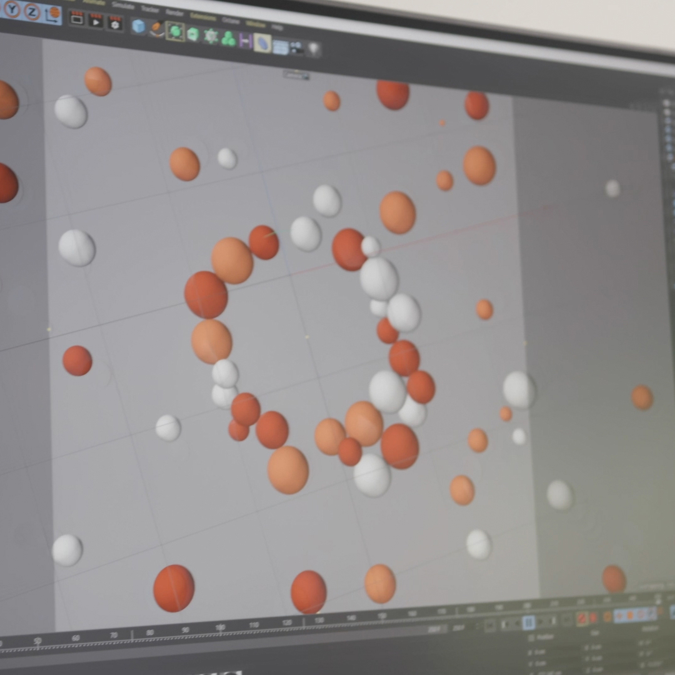Screen dimensions: 675x675
Task: Click the red Record Active Objects button
Action: tap(582, 618)
